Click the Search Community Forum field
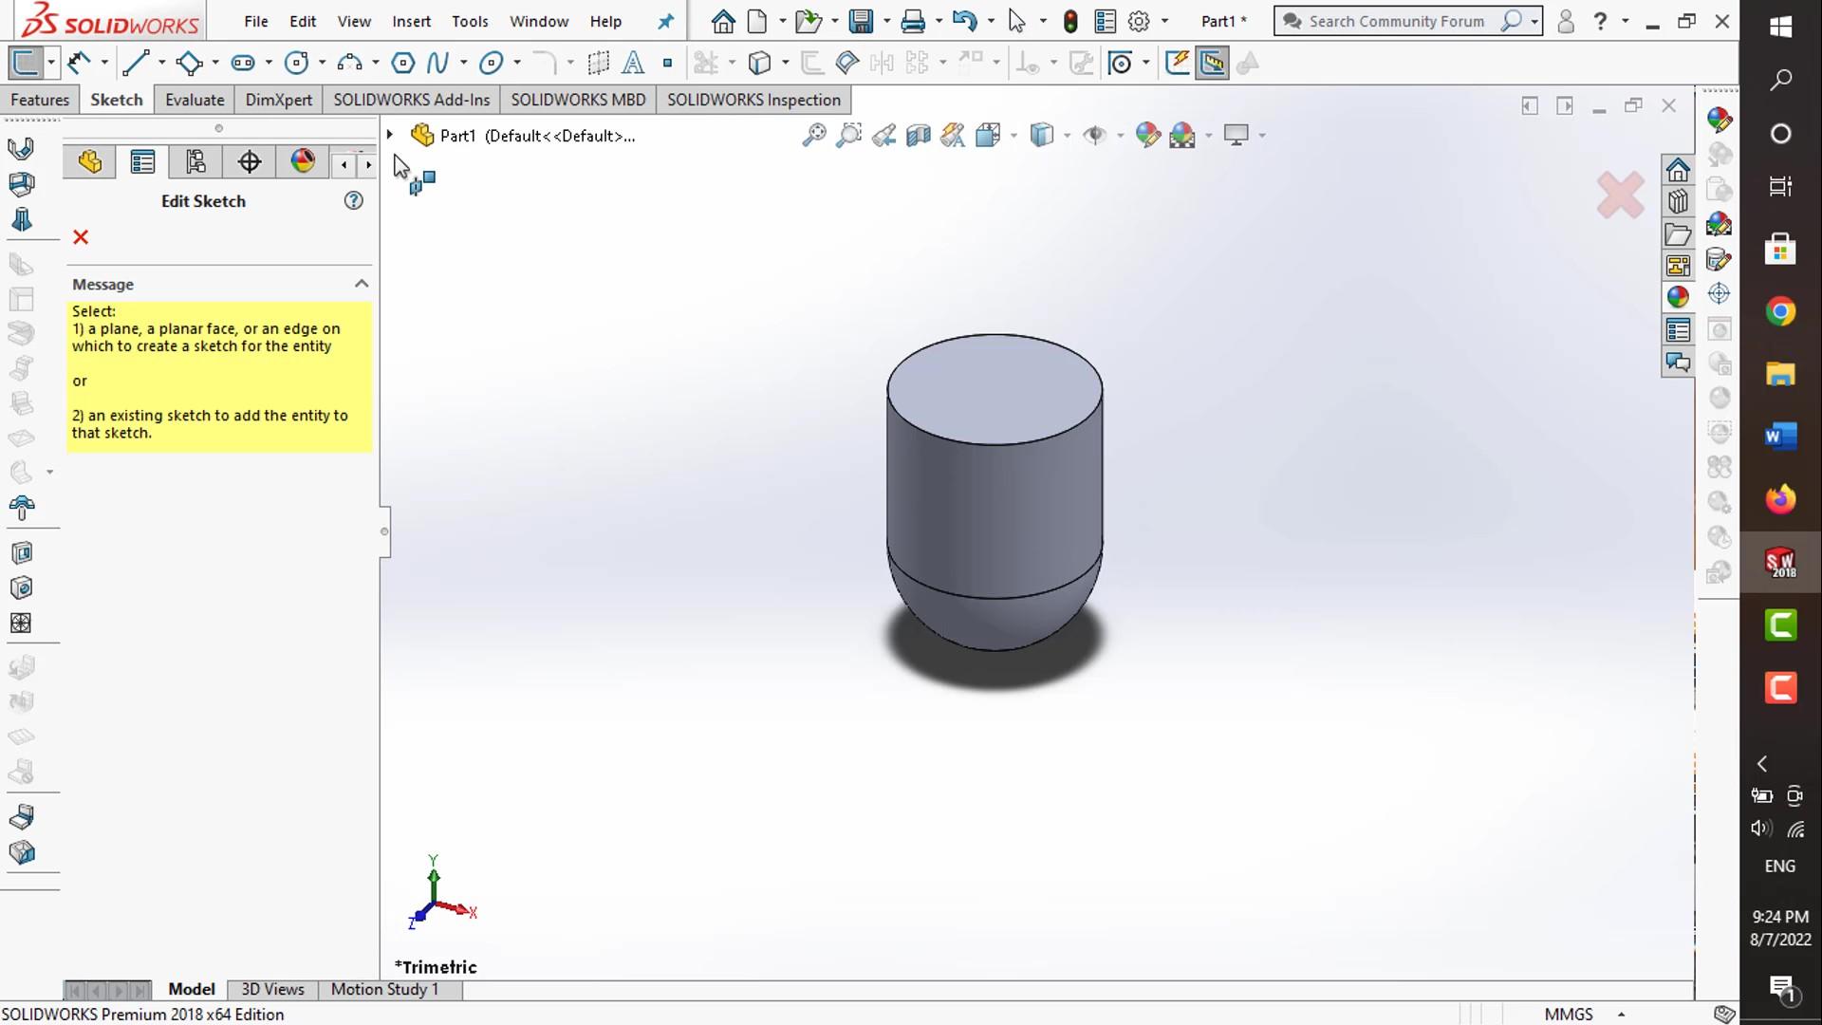The height and width of the screenshot is (1025, 1822). click(1396, 21)
